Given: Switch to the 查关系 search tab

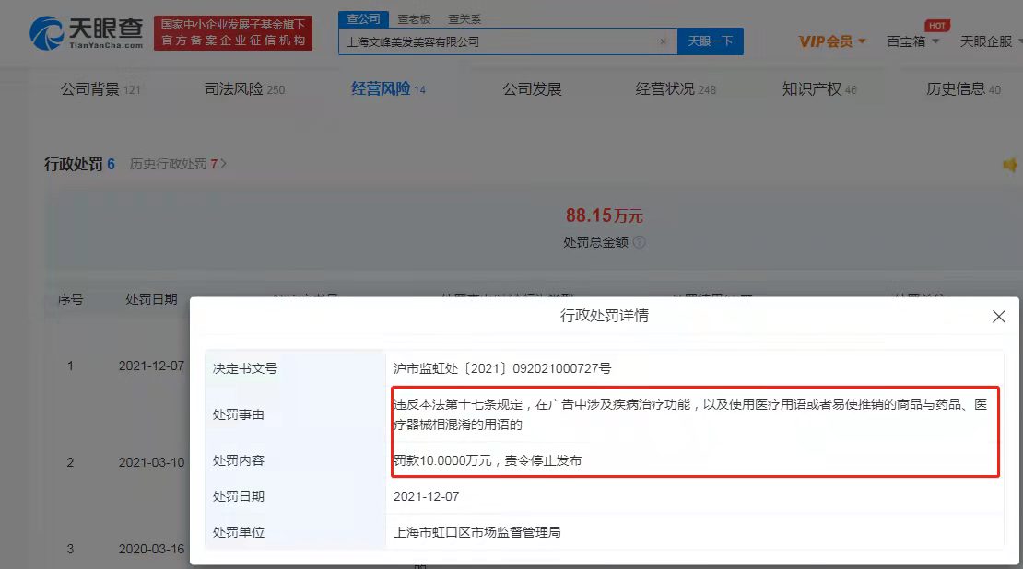Looking at the screenshot, I should (x=466, y=18).
